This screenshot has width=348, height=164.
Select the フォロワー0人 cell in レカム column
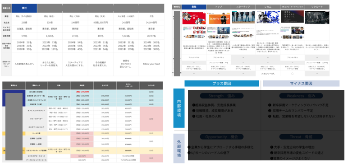(268, 74)
